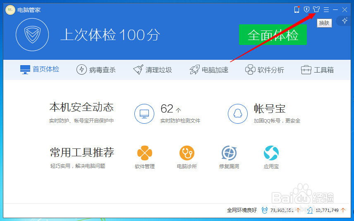Close the 电脑管家 window
The height and width of the screenshot is (221, 354).
pos(344,9)
